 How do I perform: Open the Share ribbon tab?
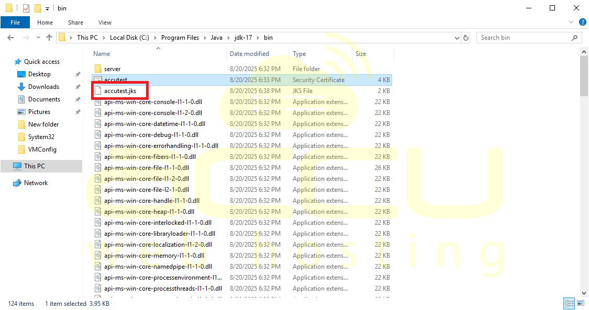75,22
